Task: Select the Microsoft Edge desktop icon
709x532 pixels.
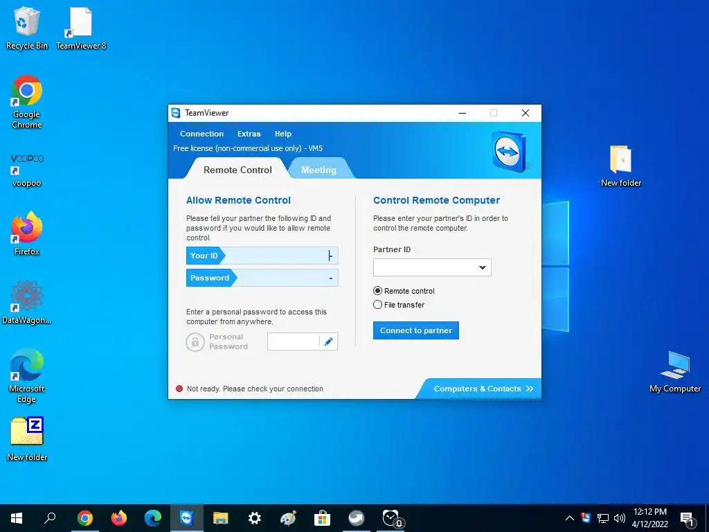Action: 27,375
